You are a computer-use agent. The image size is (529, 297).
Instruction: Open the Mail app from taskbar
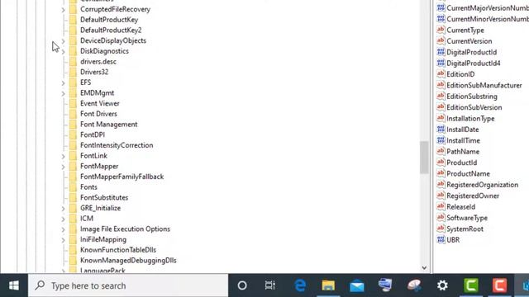(356, 285)
